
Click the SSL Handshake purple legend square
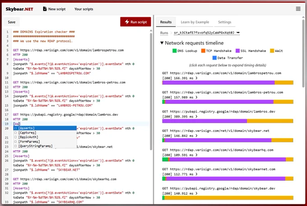[x=237, y=51]
